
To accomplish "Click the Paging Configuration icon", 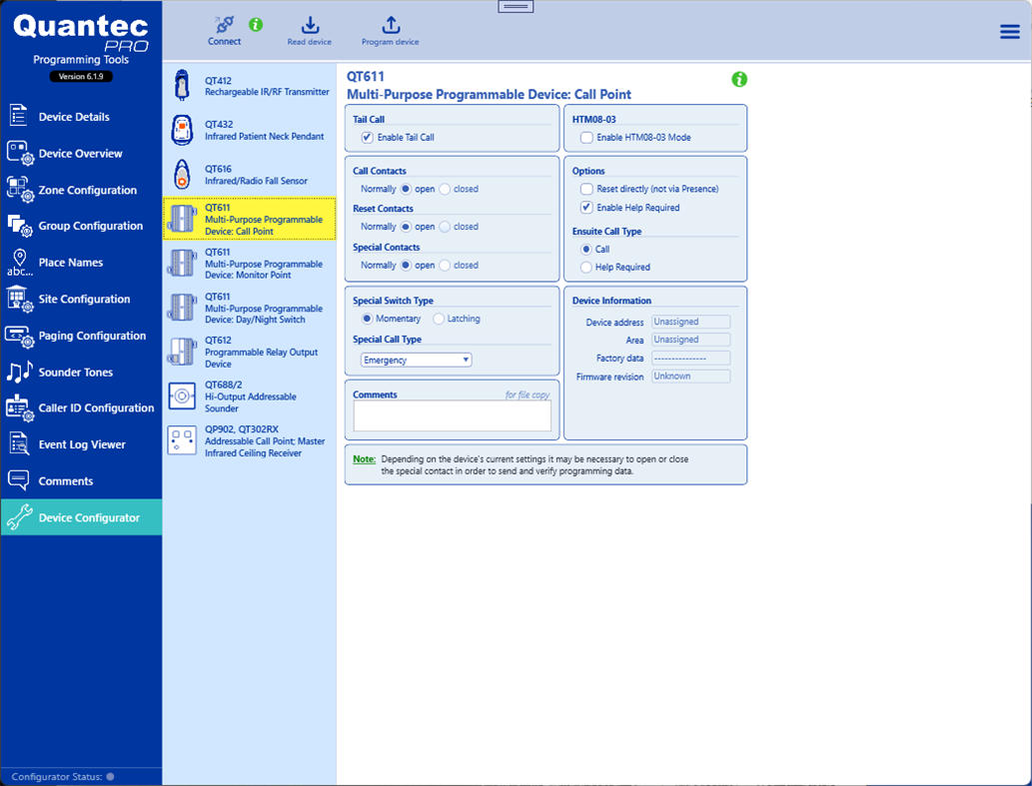I will coord(20,336).
